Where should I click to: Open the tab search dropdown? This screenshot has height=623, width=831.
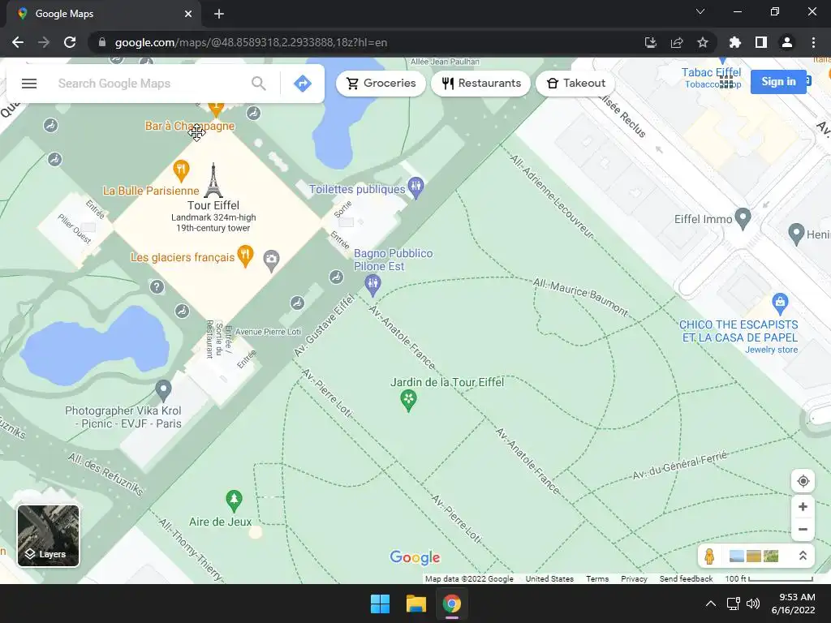point(700,11)
